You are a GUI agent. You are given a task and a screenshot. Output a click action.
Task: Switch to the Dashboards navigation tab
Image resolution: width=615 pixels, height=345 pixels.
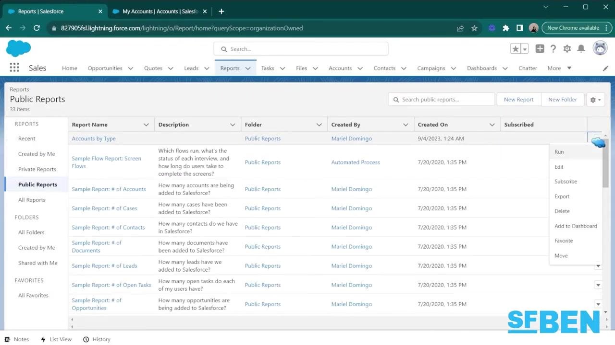pyautogui.click(x=482, y=68)
